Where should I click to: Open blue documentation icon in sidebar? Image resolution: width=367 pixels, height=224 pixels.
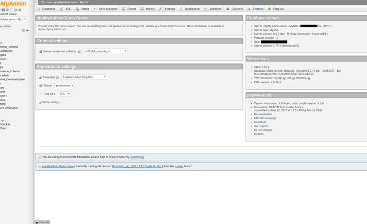(7, 10)
